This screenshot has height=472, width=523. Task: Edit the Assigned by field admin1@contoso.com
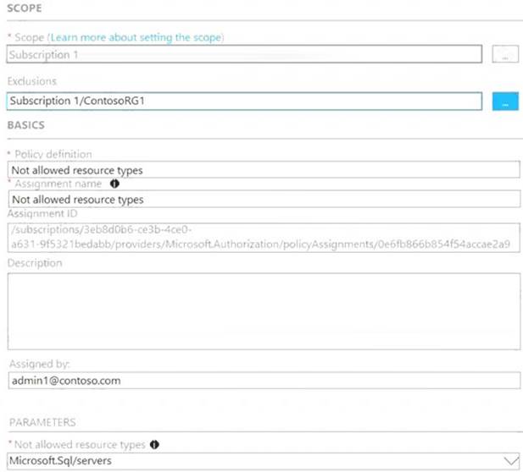[264, 381]
